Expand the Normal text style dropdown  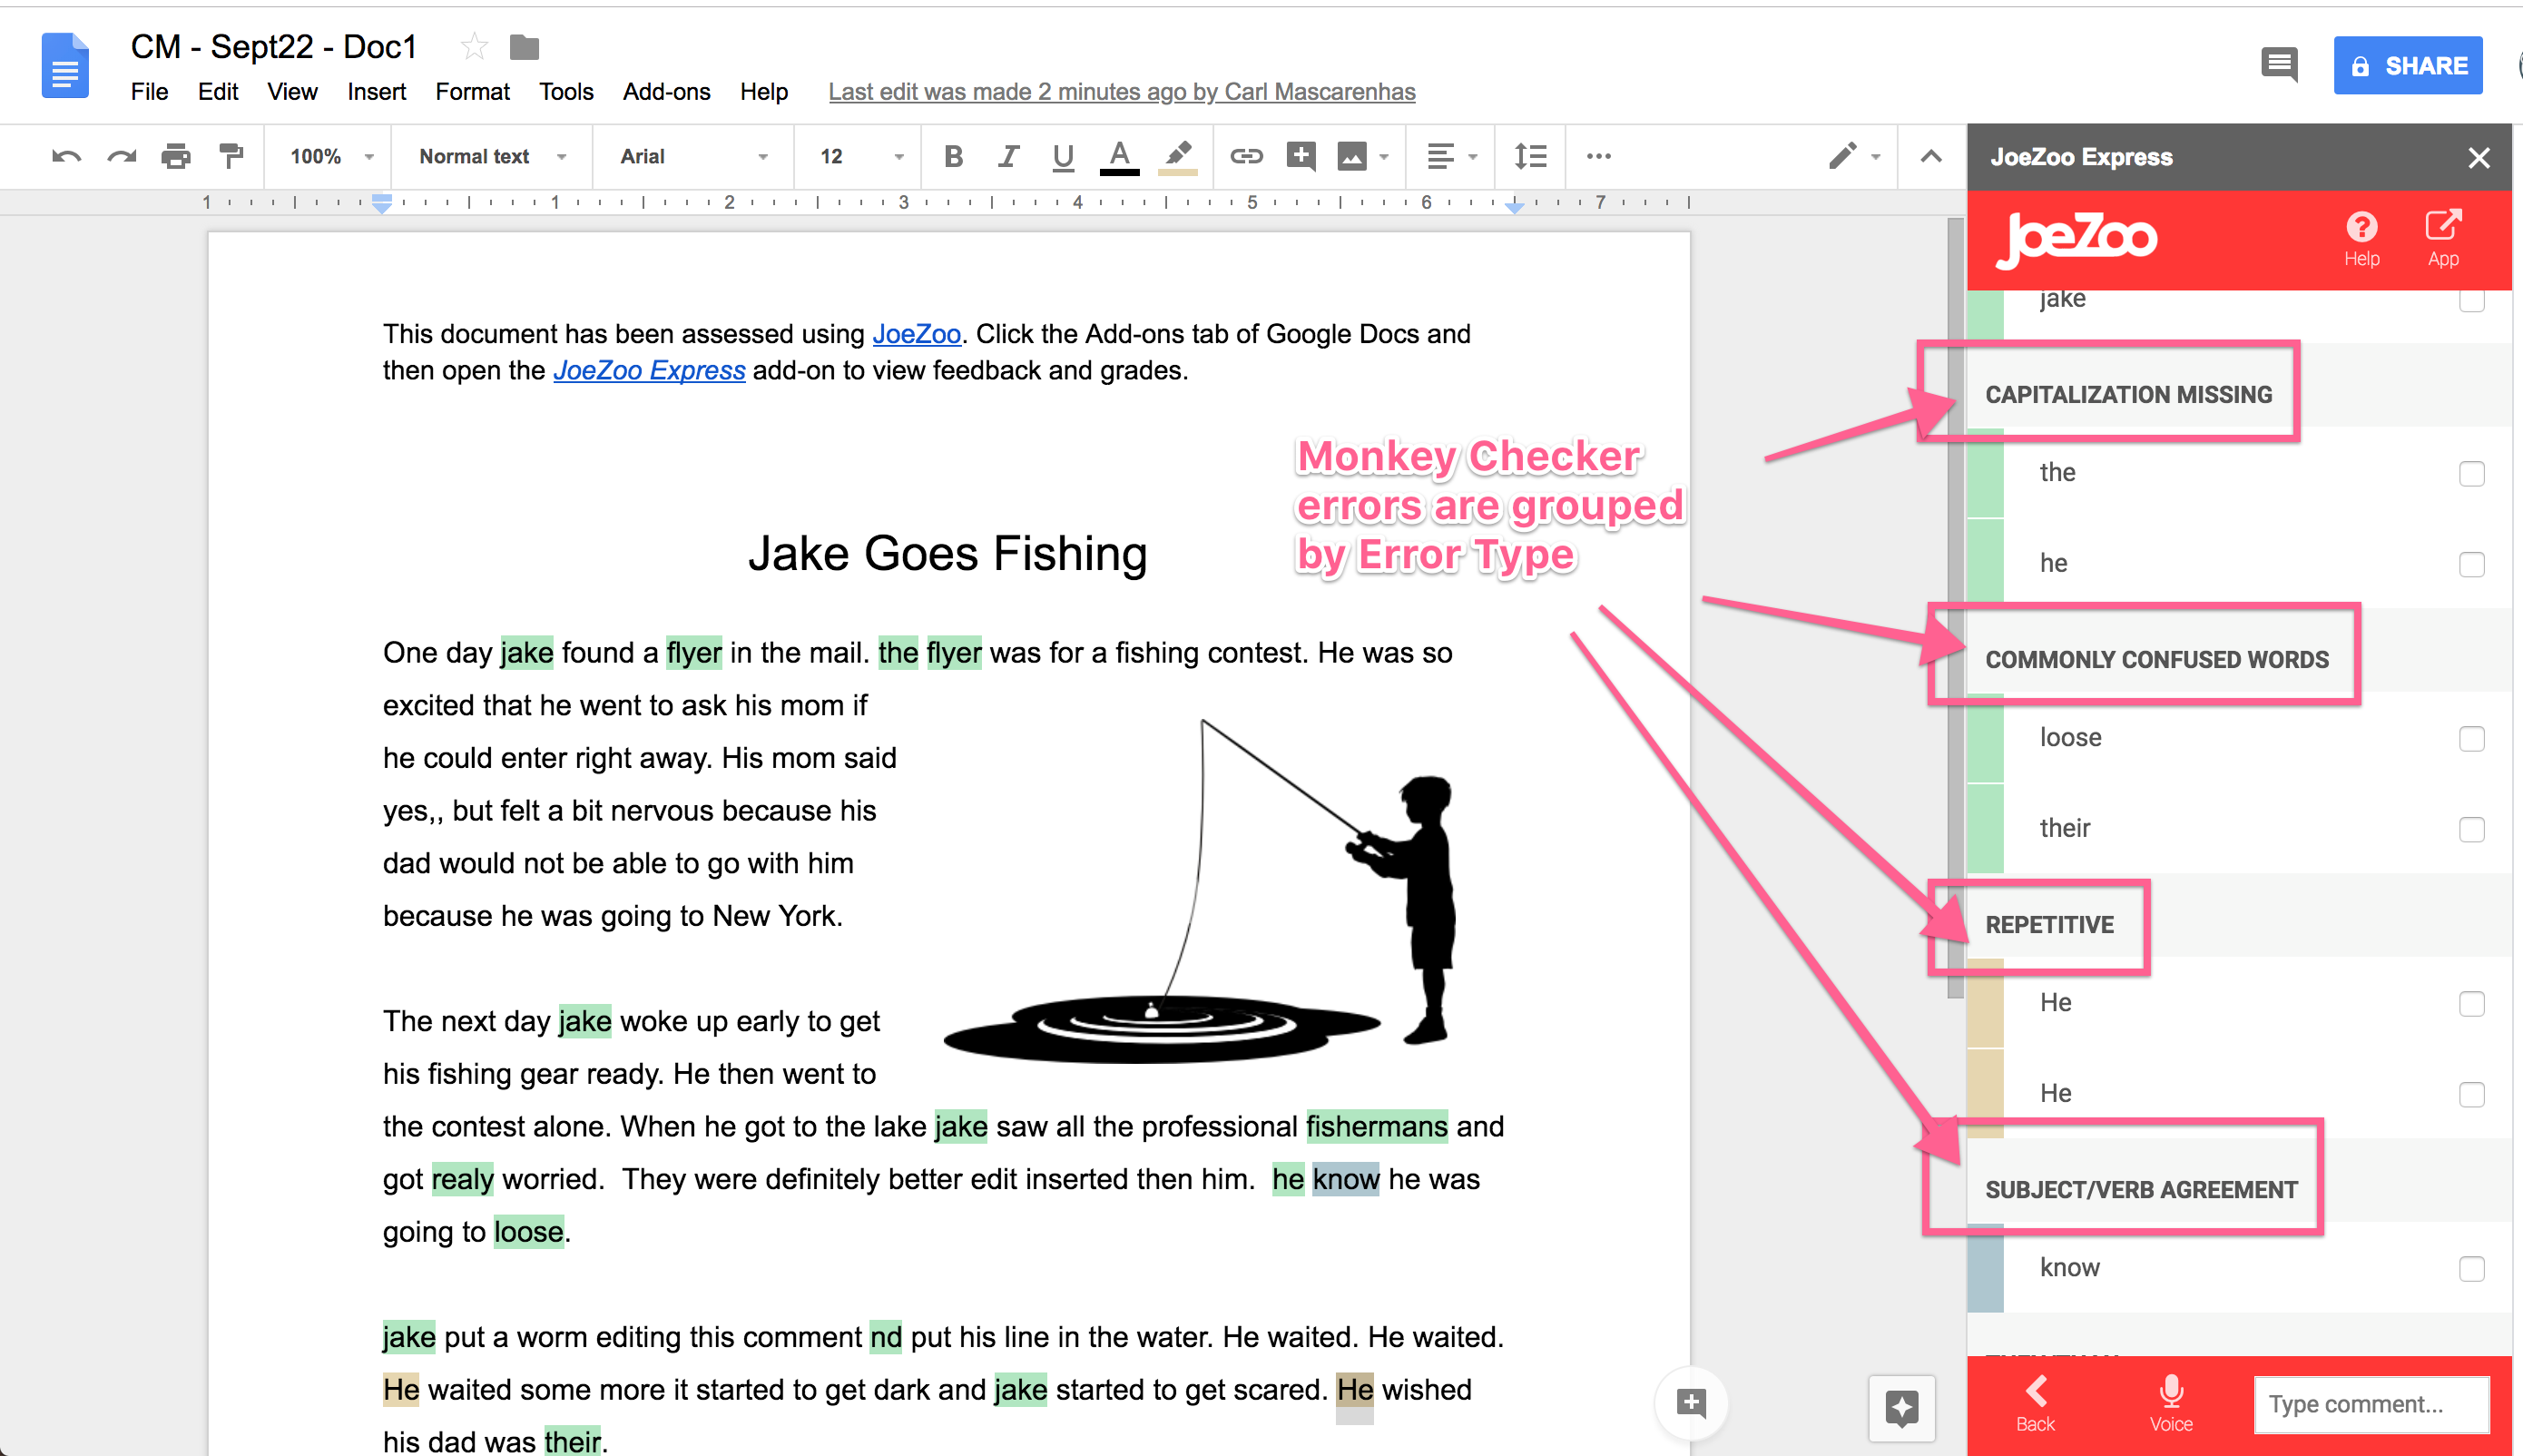point(492,156)
